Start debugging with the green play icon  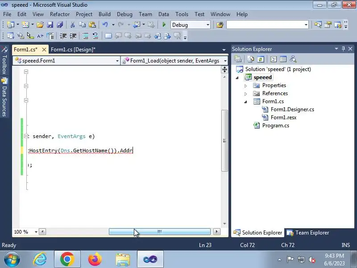pos(164,25)
